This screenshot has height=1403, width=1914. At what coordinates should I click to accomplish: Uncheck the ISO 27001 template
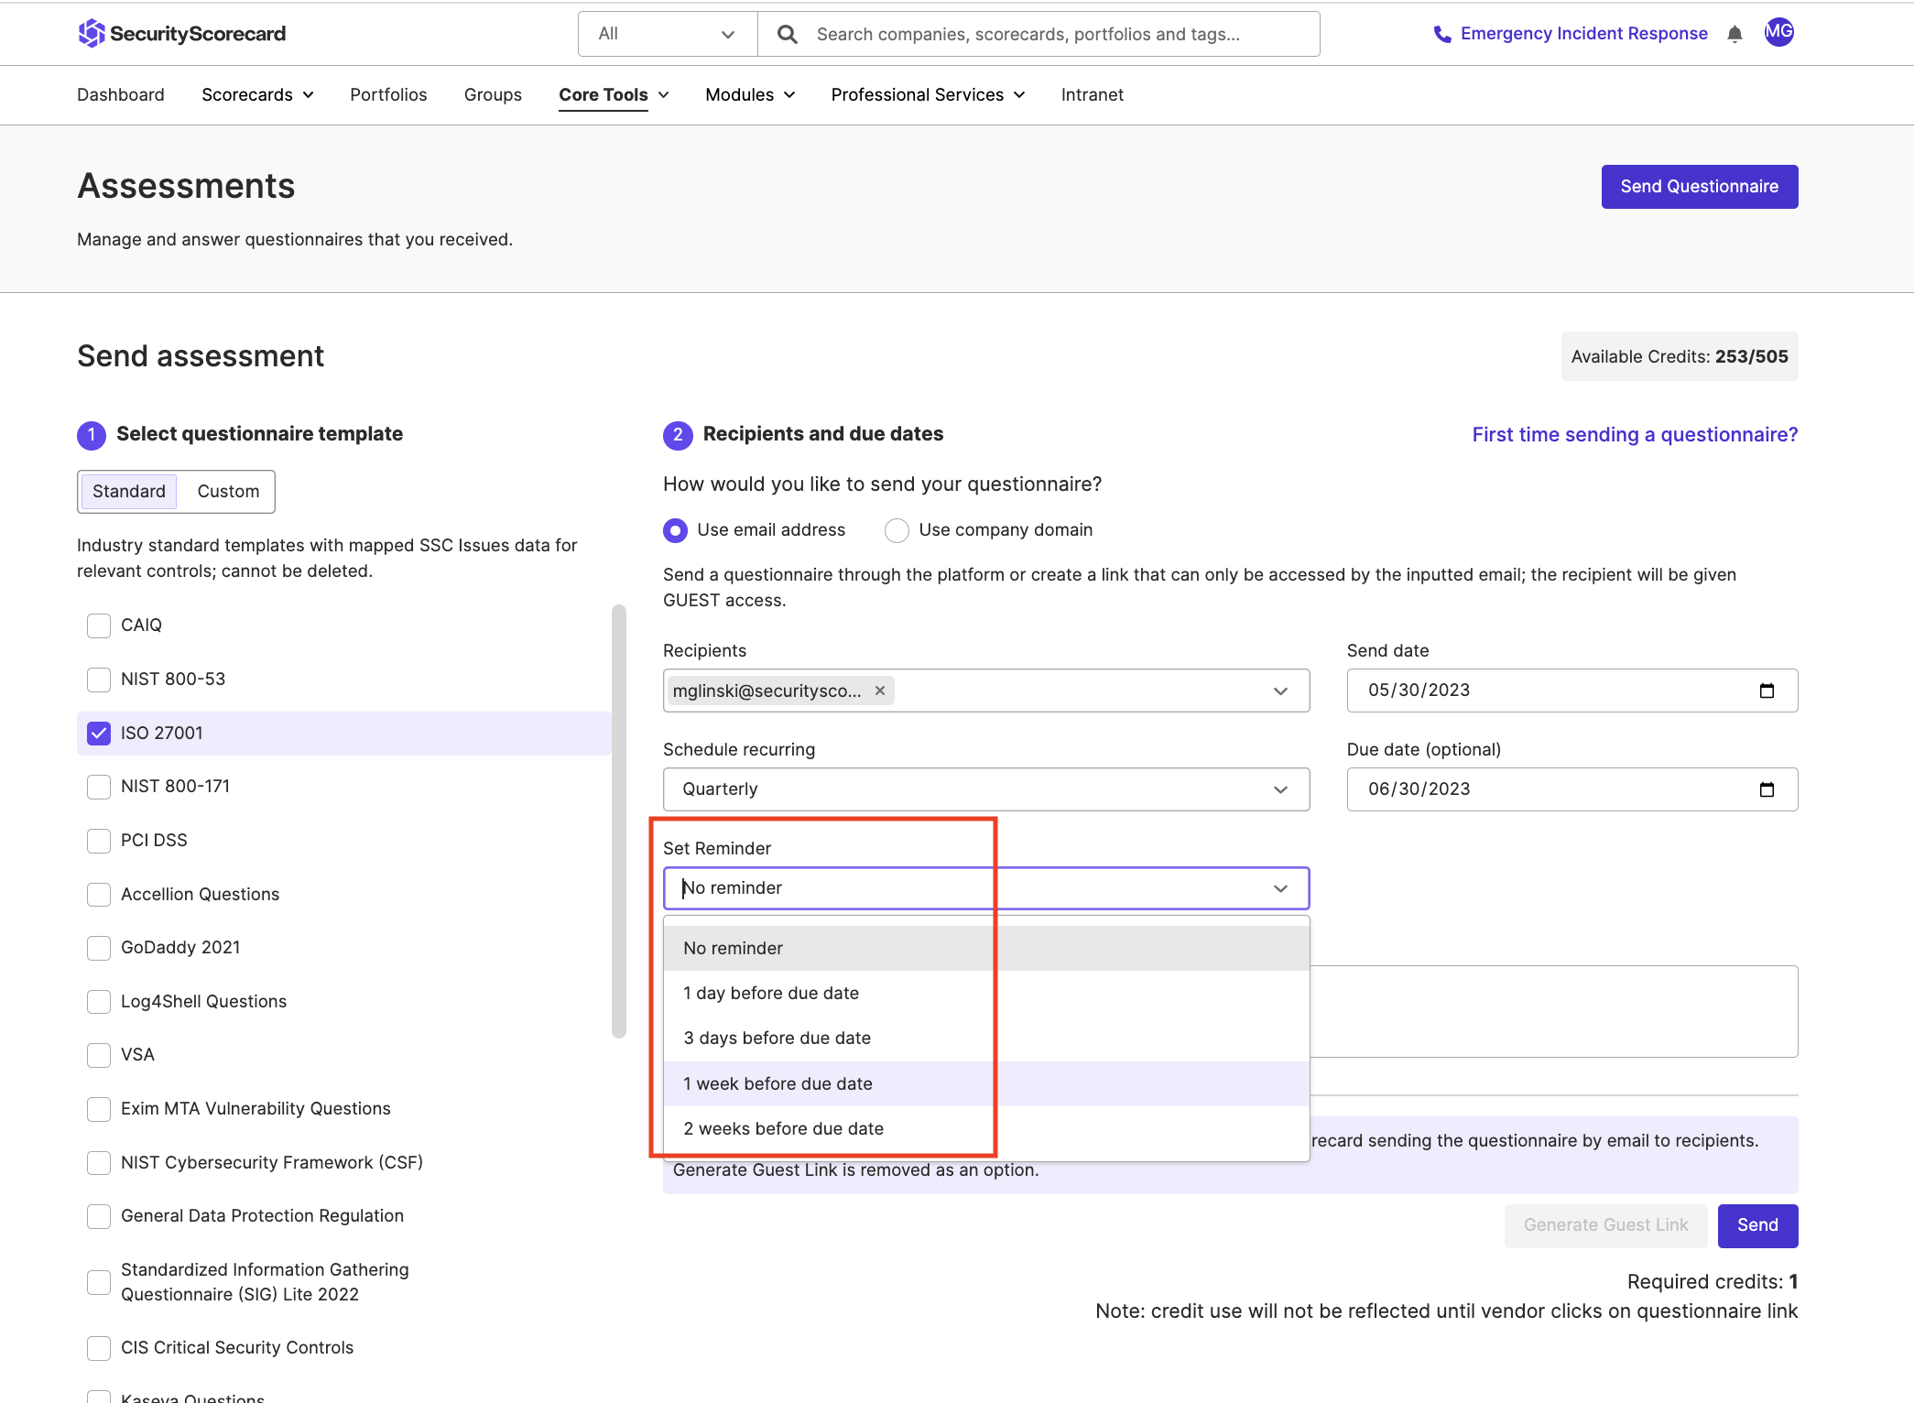(98, 733)
